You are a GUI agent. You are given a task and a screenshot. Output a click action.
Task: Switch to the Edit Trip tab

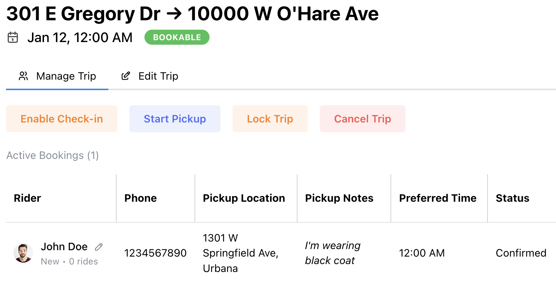tap(158, 76)
